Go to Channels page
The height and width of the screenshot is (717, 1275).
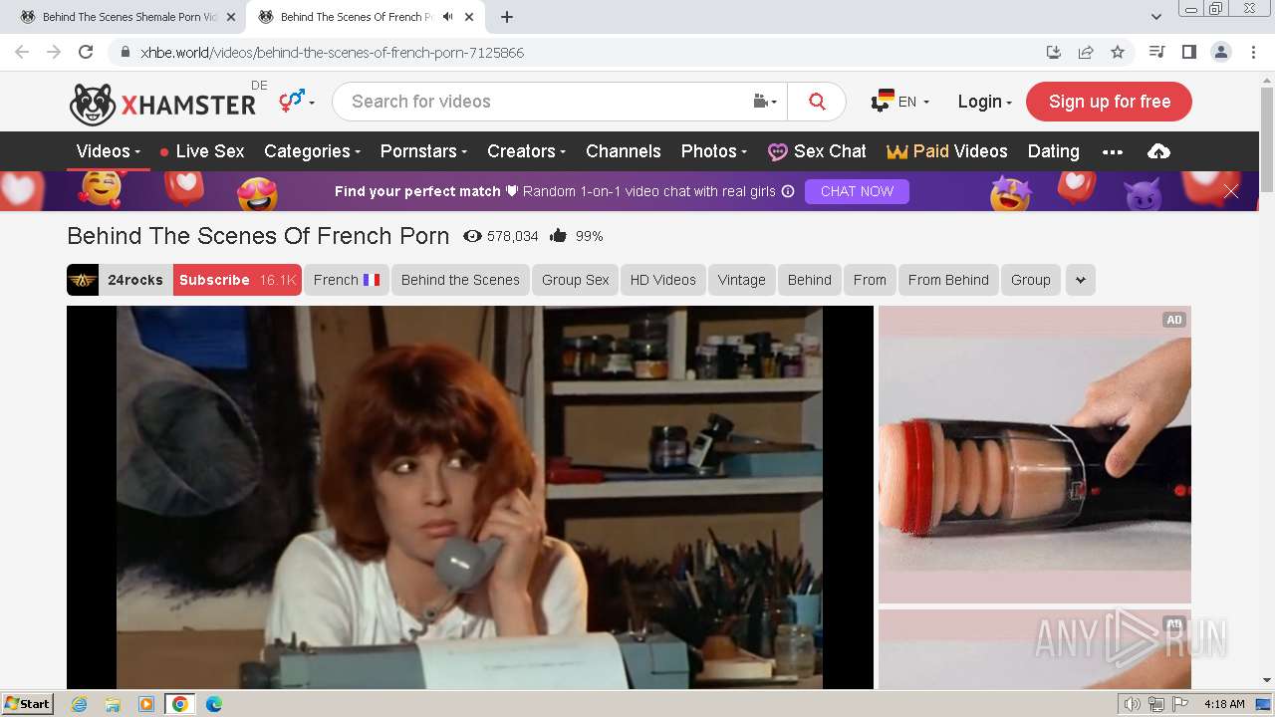(x=624, y=151)
